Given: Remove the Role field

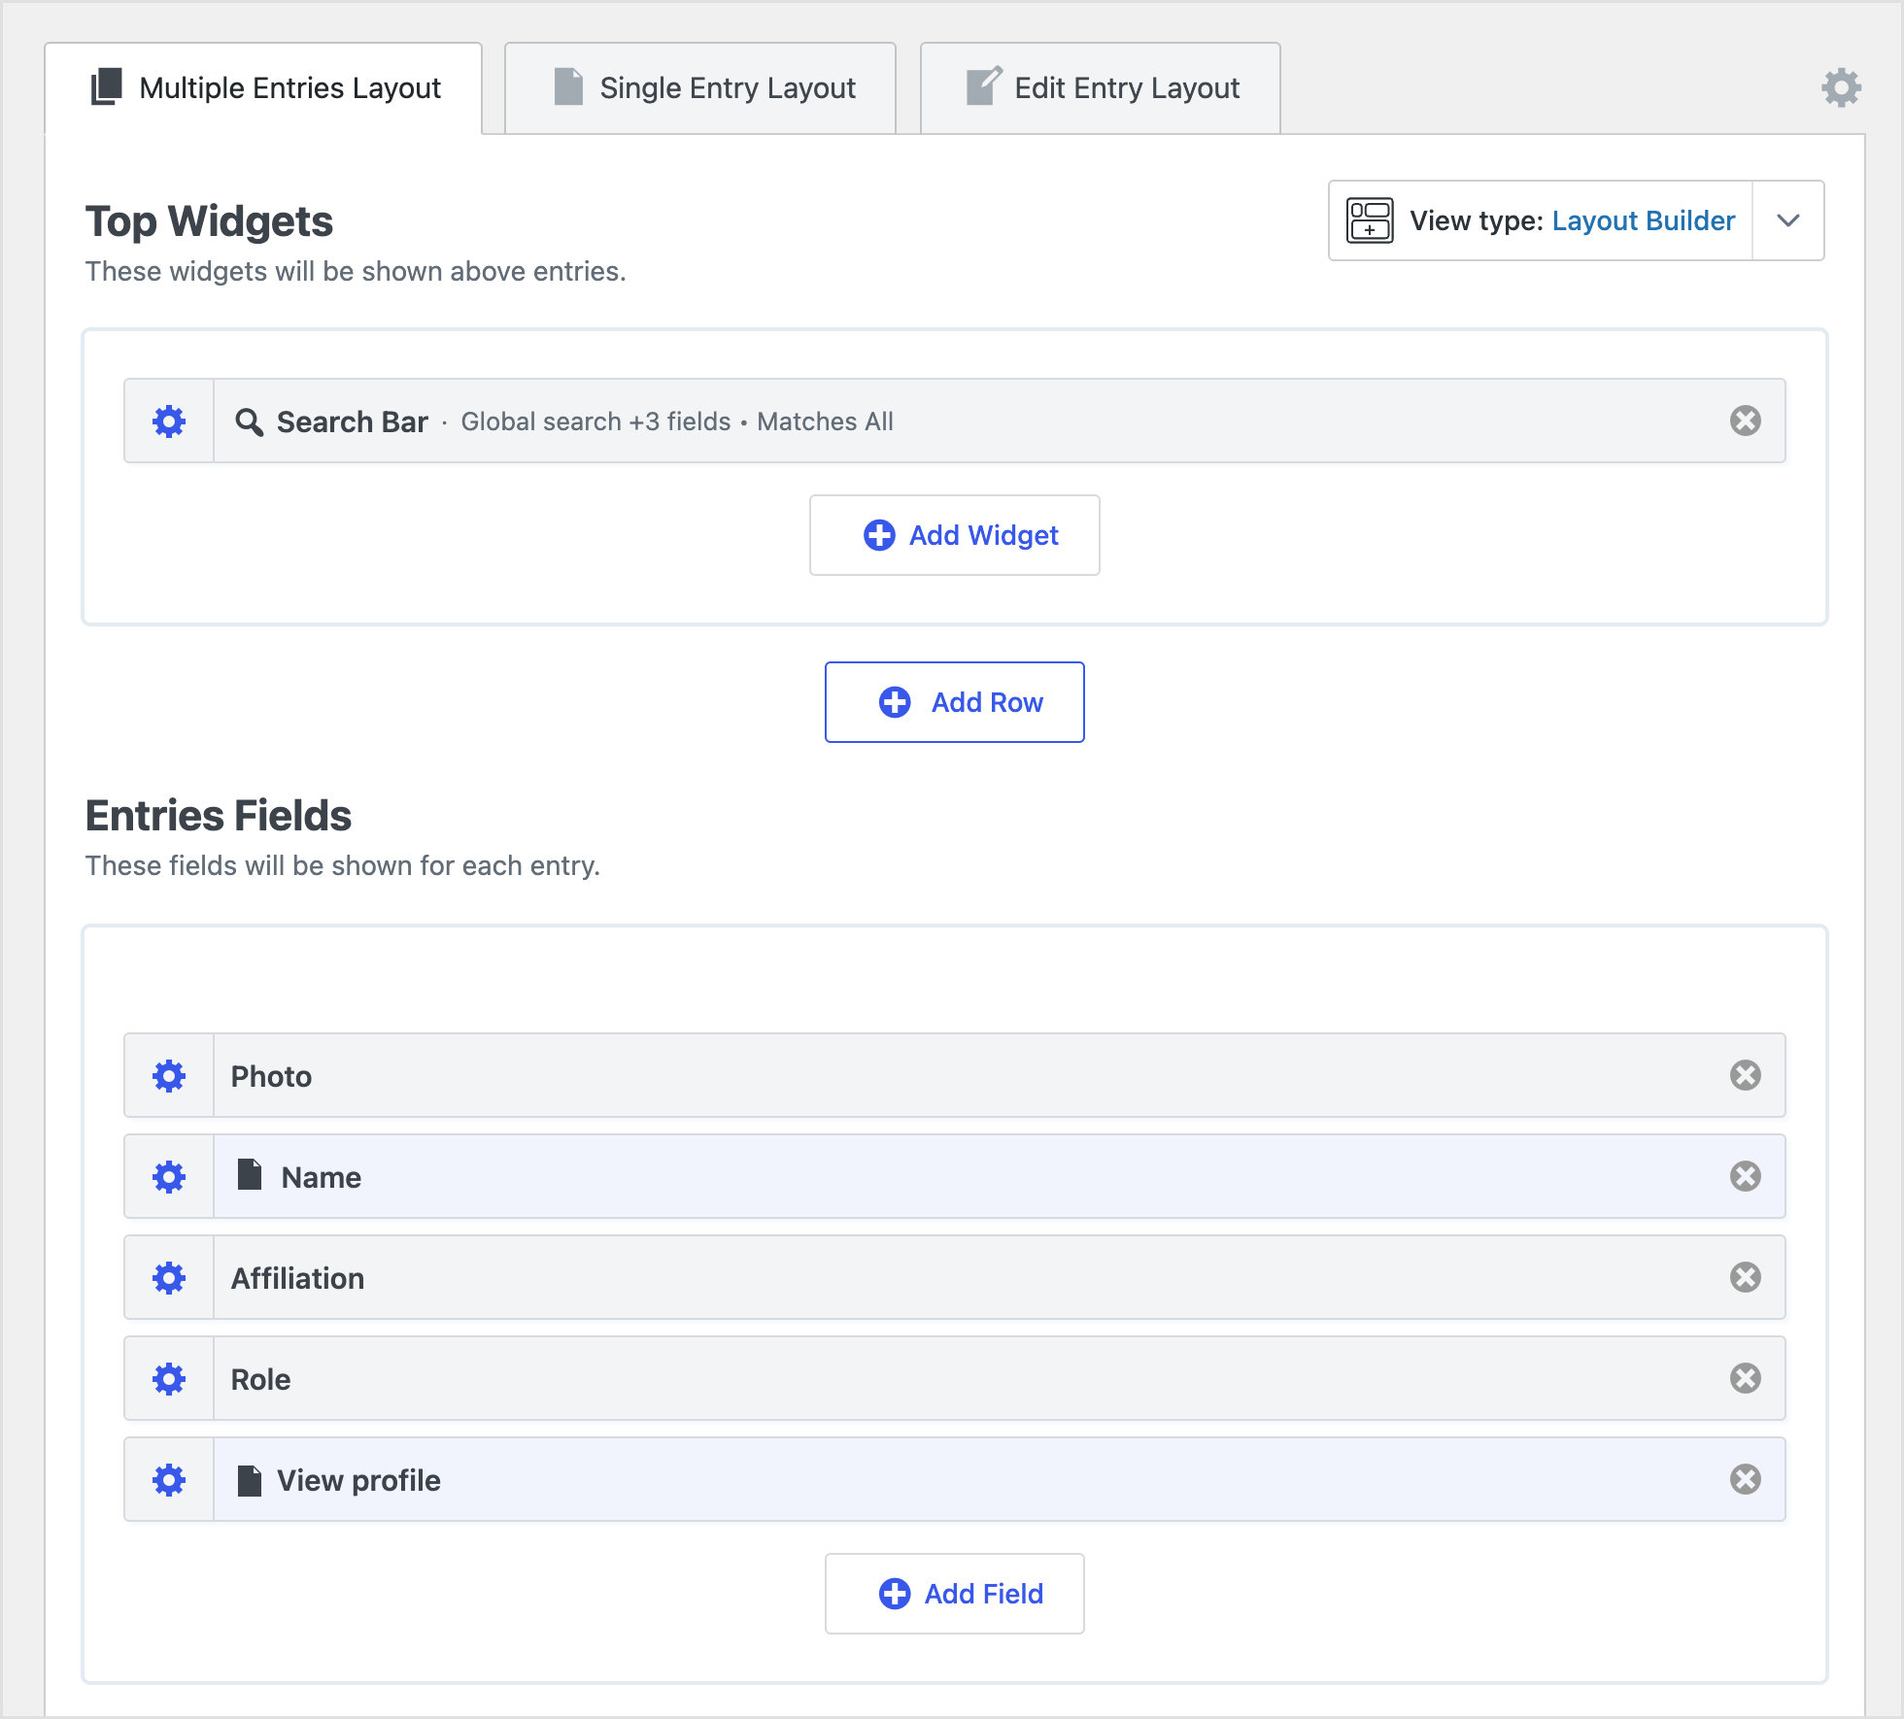Looking at the screenshot, I should tap(1746, 1378).
